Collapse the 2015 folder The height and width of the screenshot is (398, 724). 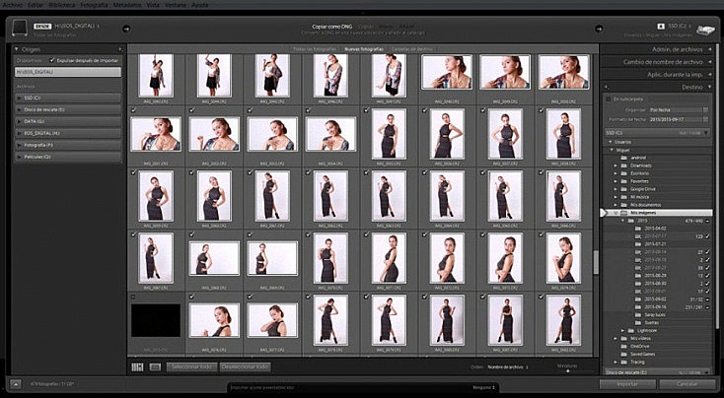(622, 221)
